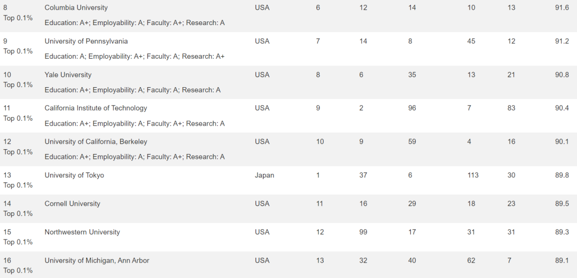Select the Yale University name
577x278 pixels.
coord(68,75)
